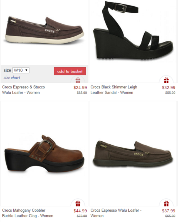Open Crocs Espresso & Stucco Walu Loafer title

24,90
